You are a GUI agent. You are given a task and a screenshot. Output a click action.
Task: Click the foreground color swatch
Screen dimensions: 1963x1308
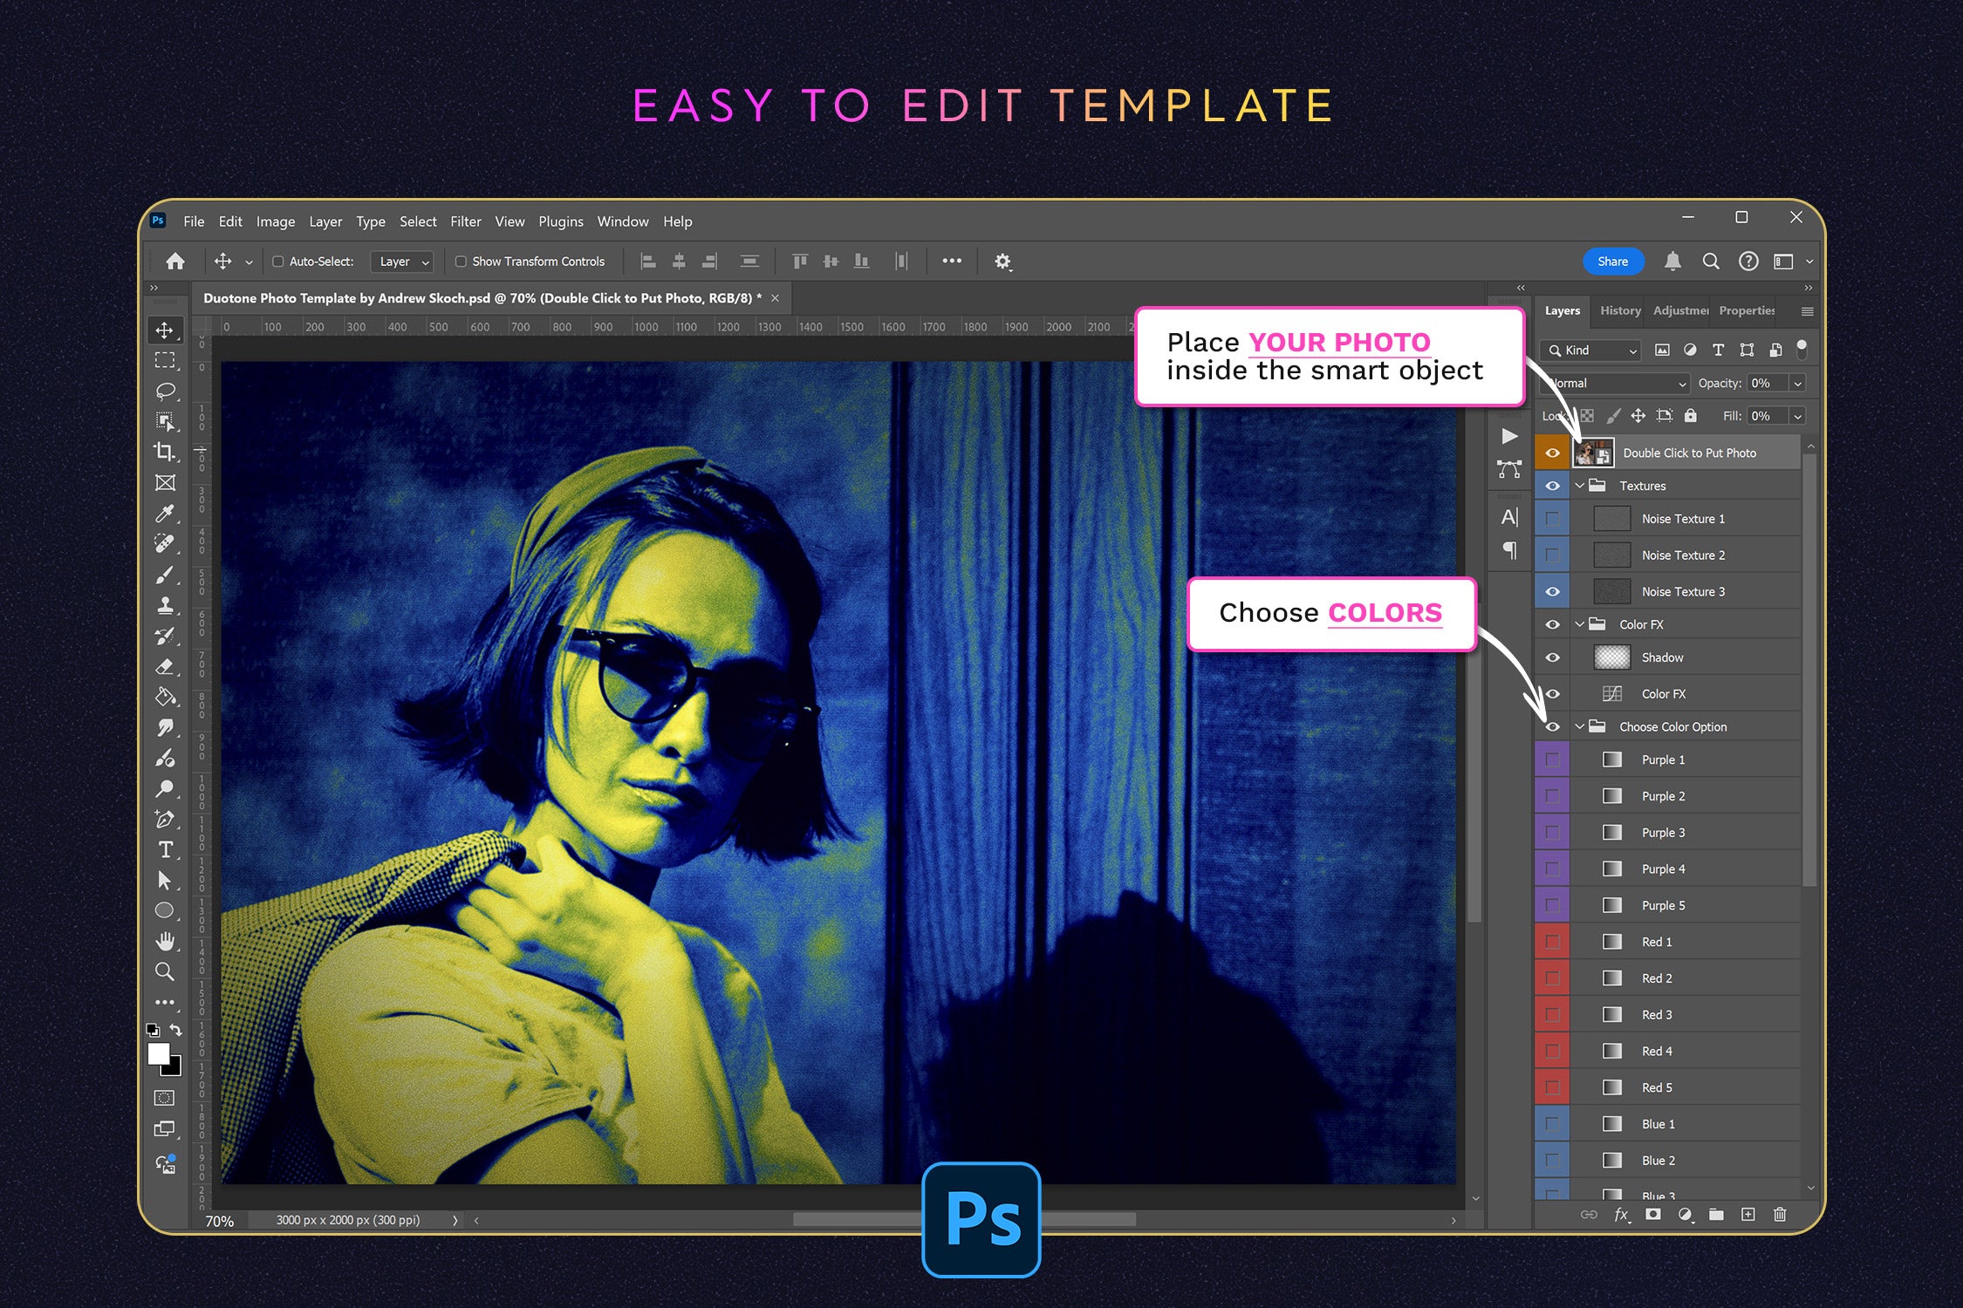point(158,1053)
